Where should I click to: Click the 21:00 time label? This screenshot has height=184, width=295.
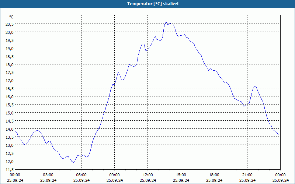point(247,175)
